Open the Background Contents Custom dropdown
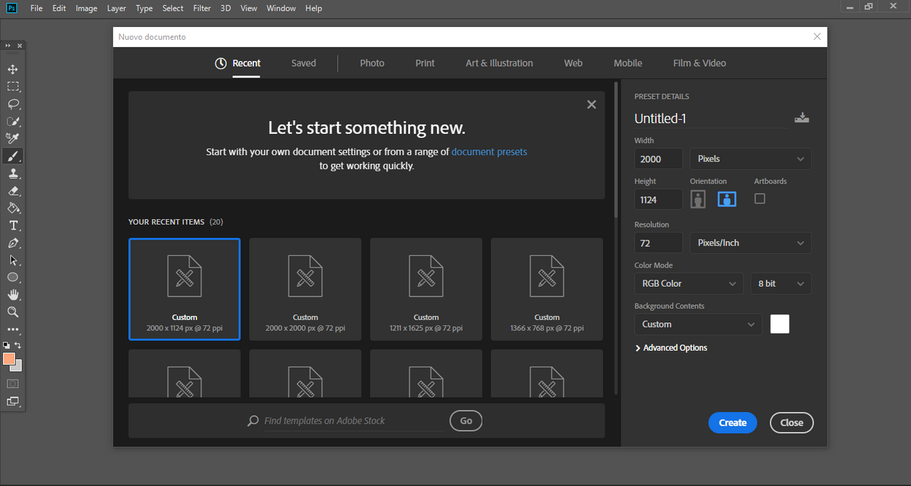911x486 pixels. (x=698, y=324)
